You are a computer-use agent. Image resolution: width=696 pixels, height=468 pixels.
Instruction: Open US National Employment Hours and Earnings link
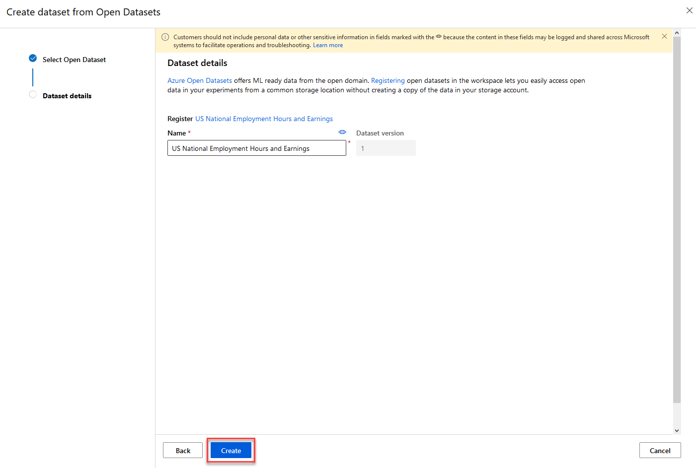264,119
